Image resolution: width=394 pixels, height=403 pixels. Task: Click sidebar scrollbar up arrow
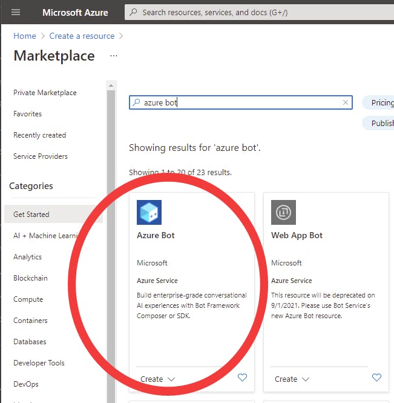point(111,85)
